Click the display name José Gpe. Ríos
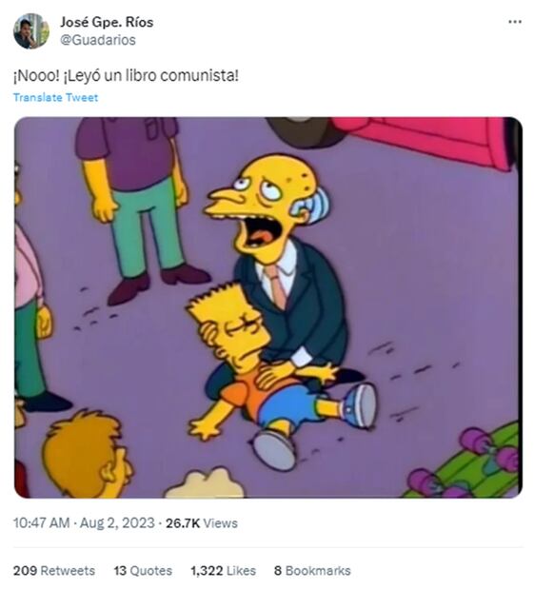Viewport: 534px width, 590px height. tap(107, 22)
